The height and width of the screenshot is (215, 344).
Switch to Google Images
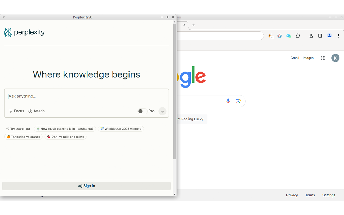308,58
